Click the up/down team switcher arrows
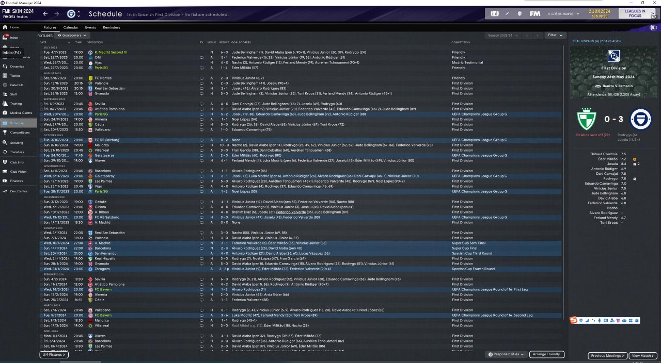Viewport: 661px width, 363px height. pos(79,13)
